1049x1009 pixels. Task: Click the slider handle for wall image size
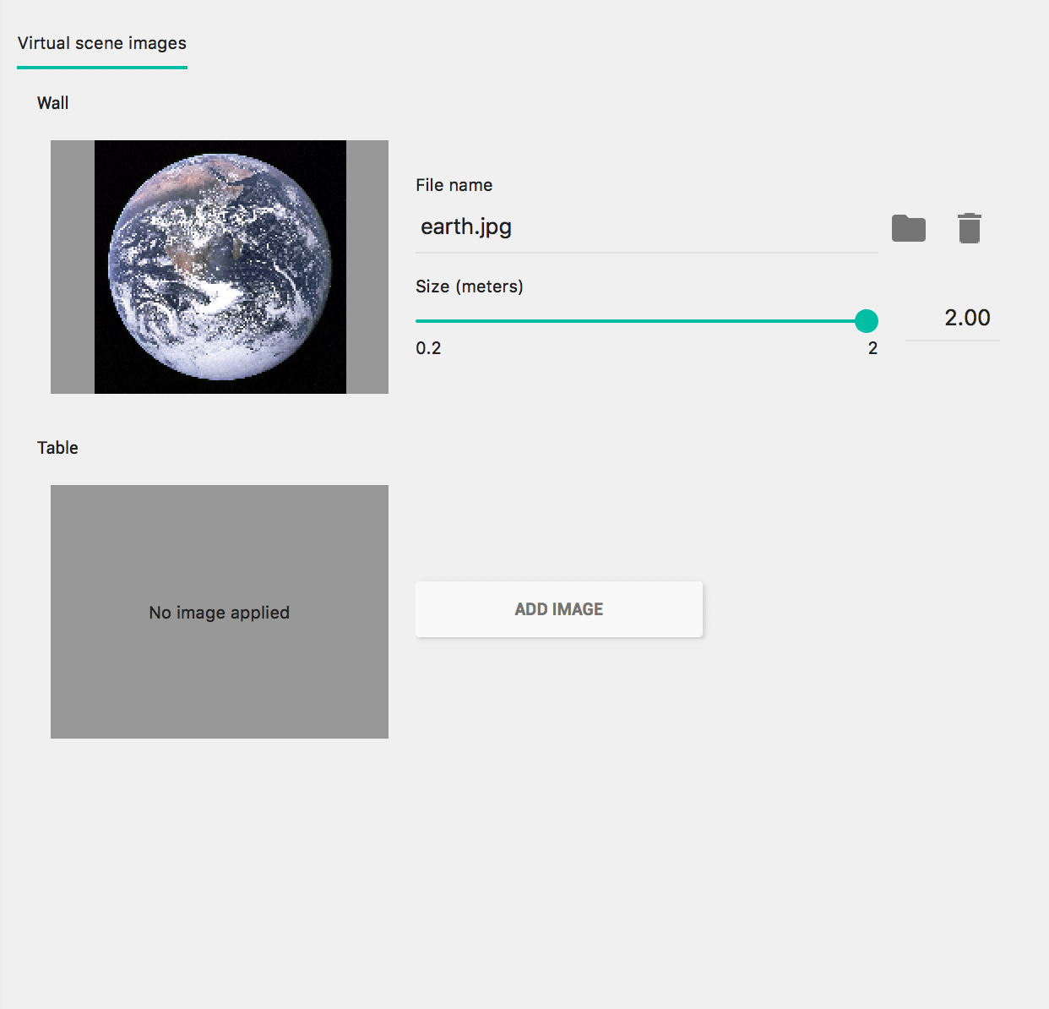(x=866, y=321)
